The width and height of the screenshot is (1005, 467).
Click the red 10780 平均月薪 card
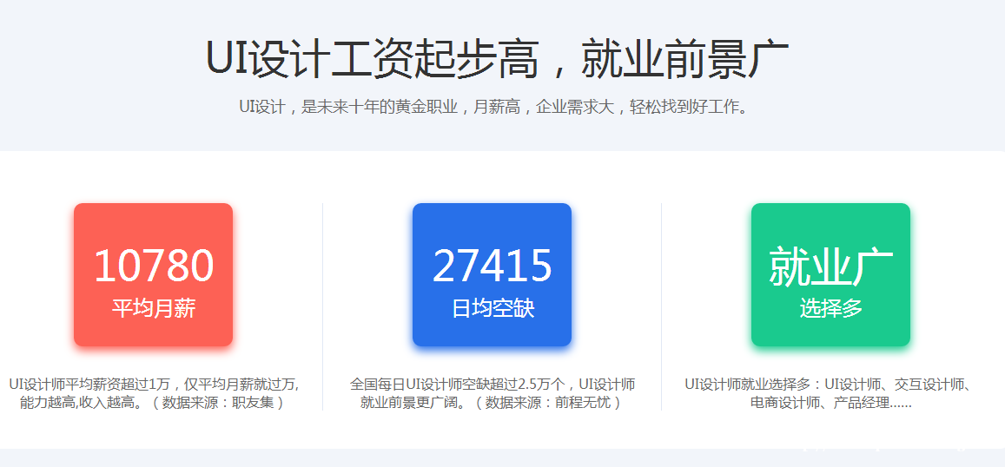pyautogui.click(x=153, y=275)
